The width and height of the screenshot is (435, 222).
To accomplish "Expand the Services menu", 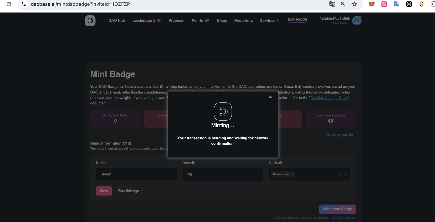I will (x=269, y=21).
